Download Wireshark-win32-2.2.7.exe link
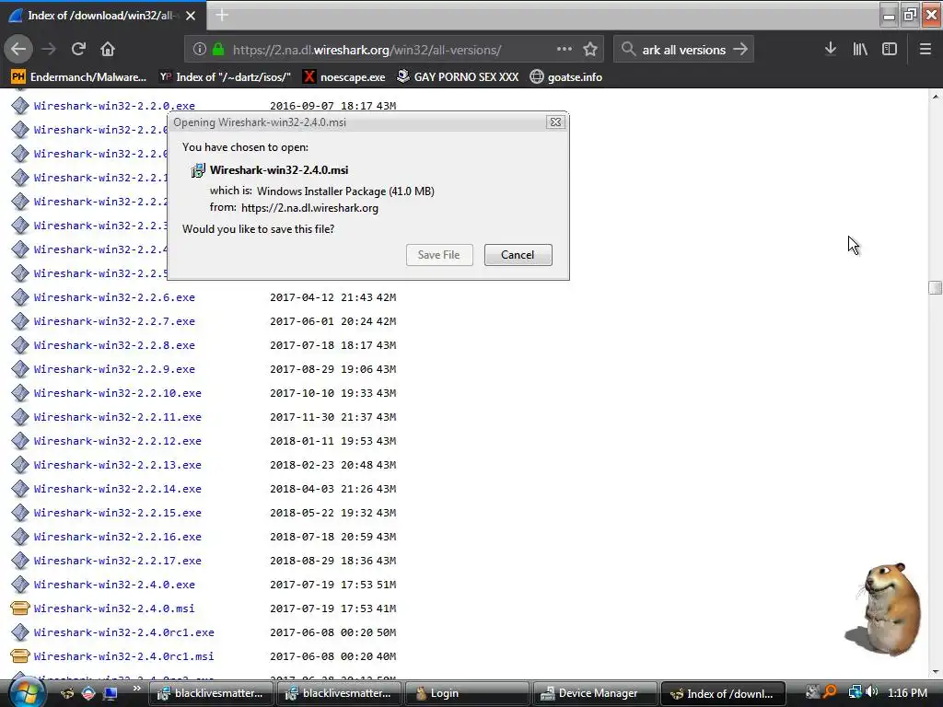 [114, 321]
